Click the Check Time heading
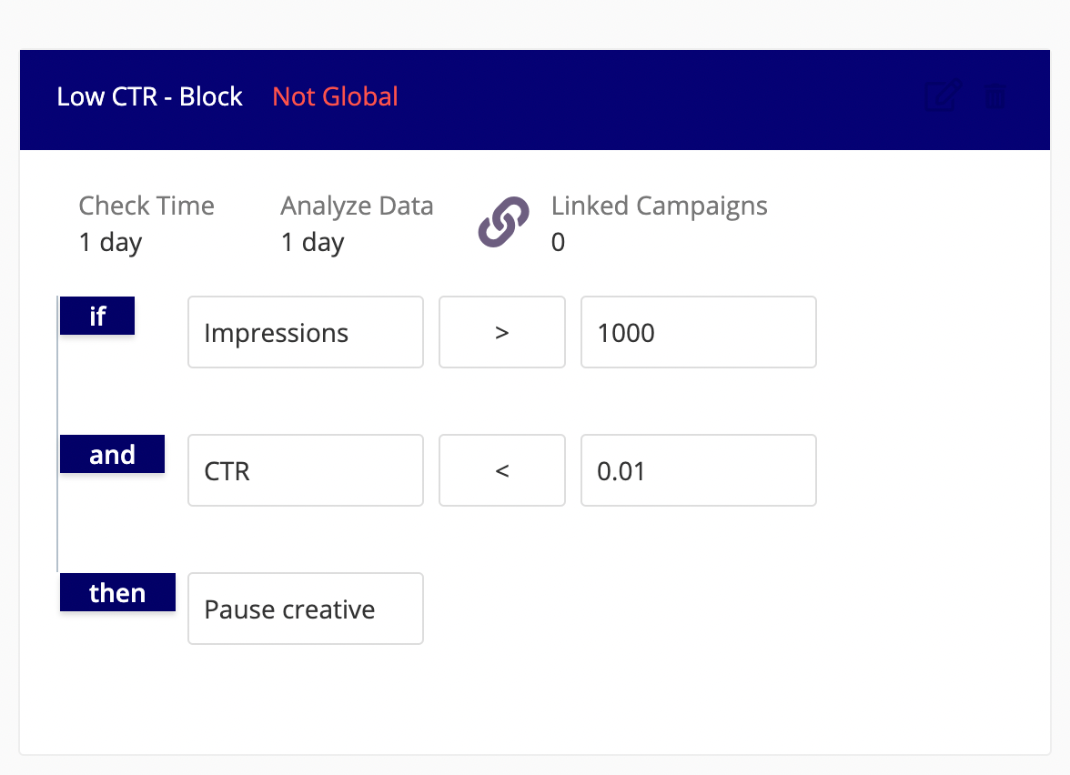Screen dimensions: 1070x775 point(146,206)
